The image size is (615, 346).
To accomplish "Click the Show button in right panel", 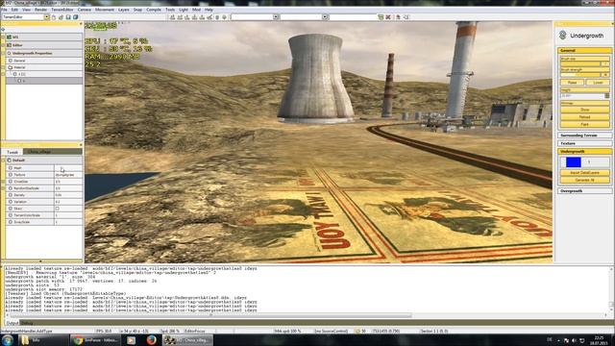I will [585, 110].
